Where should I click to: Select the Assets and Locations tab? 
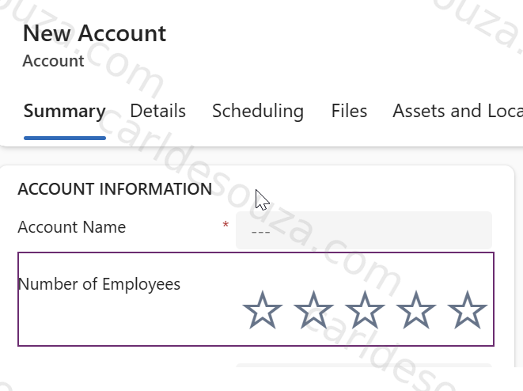pyautogui.click(x=457, y=111)
